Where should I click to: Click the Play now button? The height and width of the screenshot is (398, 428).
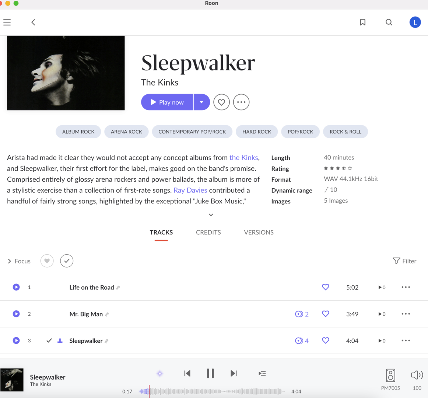167,102
